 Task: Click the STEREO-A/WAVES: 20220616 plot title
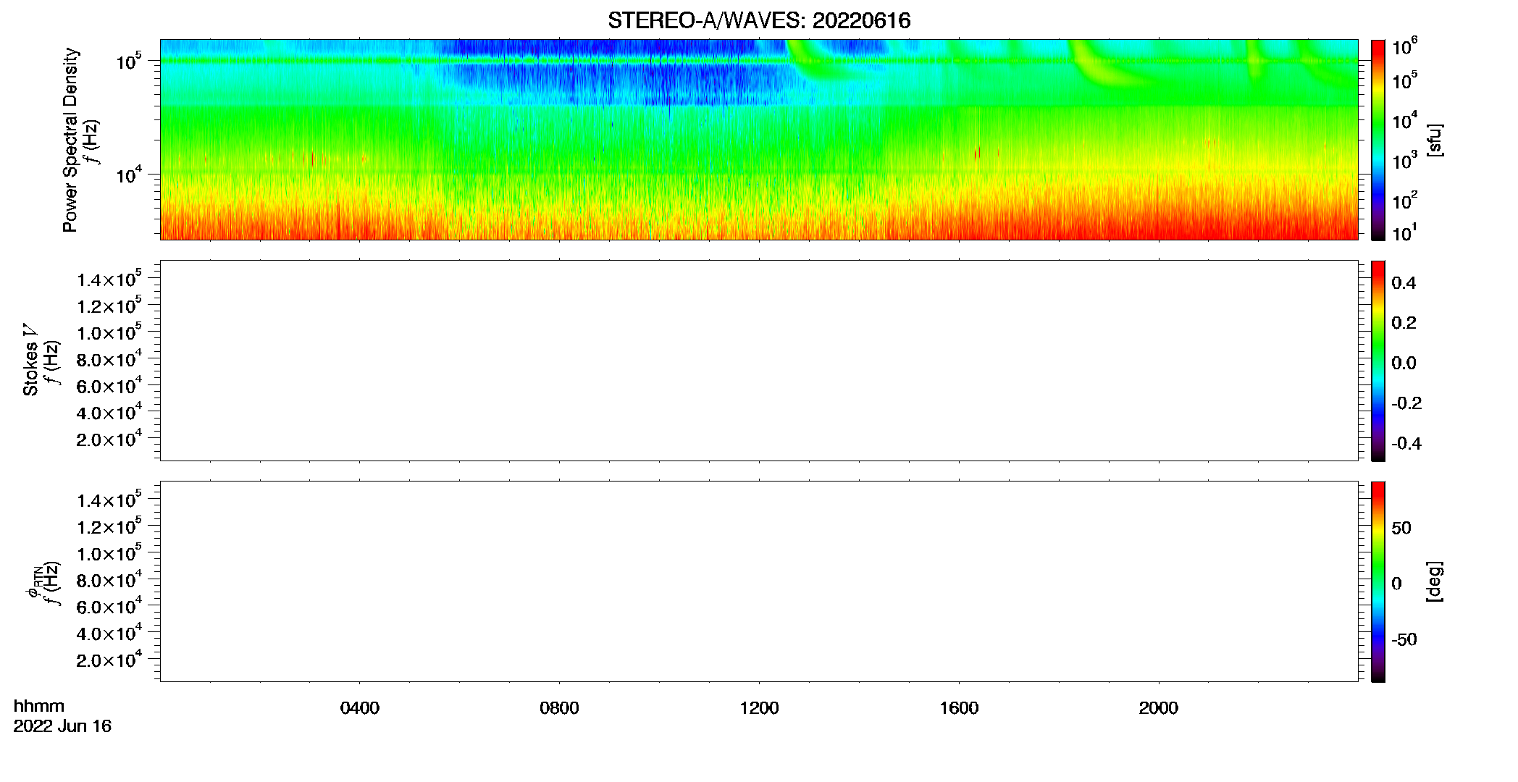[759, 21]
